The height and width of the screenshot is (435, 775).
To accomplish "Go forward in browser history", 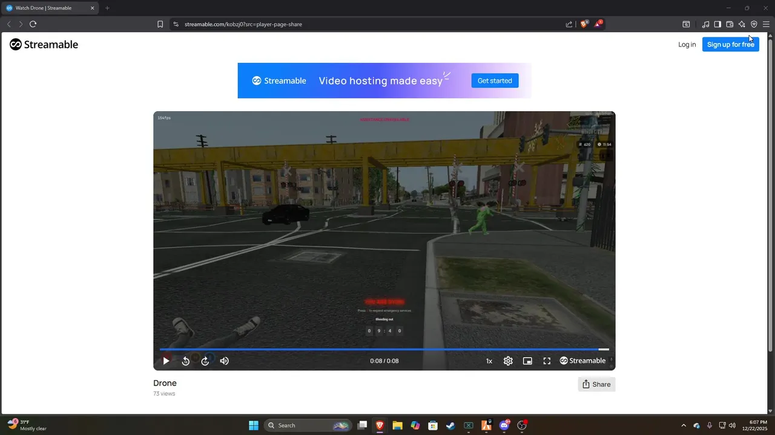I will click(21, 24).
